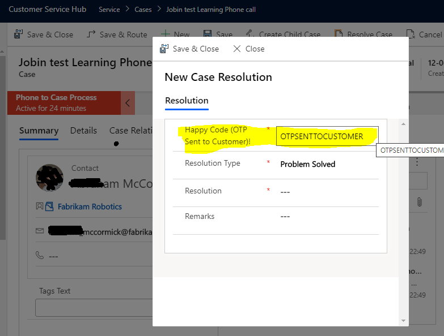This screenshot has height=336, width=444.
Task: Click the Resolve Case icon
Action: point(339,35)
